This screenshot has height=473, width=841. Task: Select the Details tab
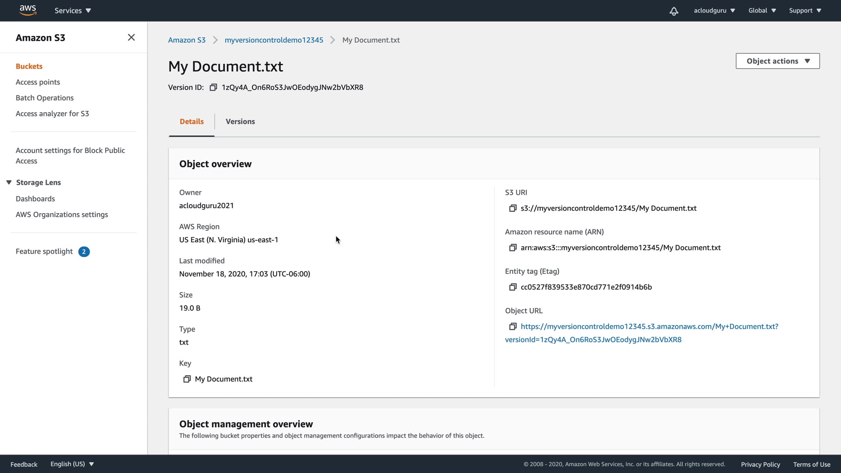[191, 122]
